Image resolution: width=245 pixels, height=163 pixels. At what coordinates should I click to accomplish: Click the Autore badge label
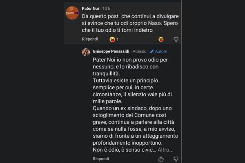click(x=161, y=52)
